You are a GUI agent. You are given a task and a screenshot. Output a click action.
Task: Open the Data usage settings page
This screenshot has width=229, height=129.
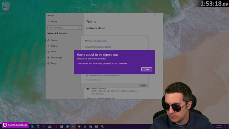57,58
